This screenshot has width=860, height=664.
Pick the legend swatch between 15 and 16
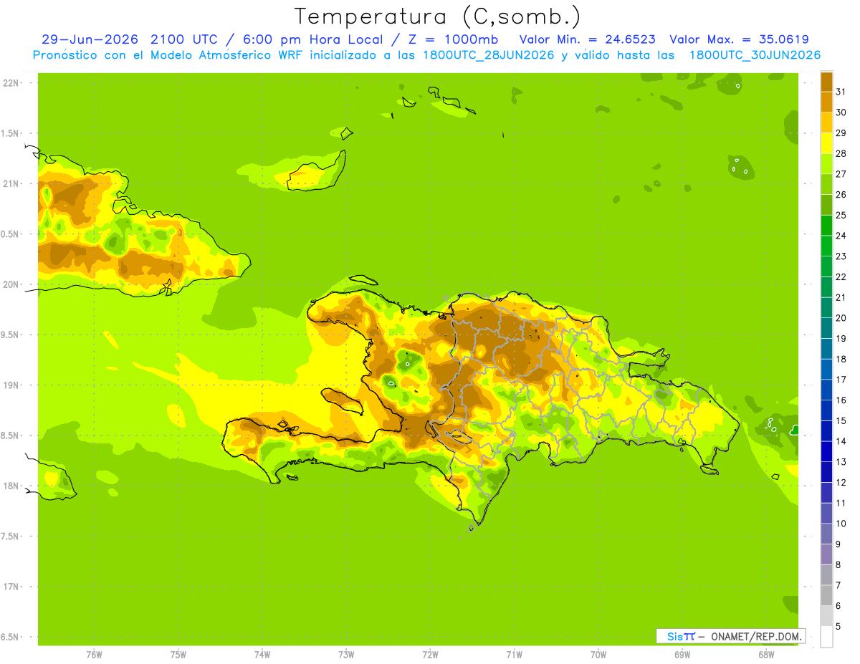point(826,410)
